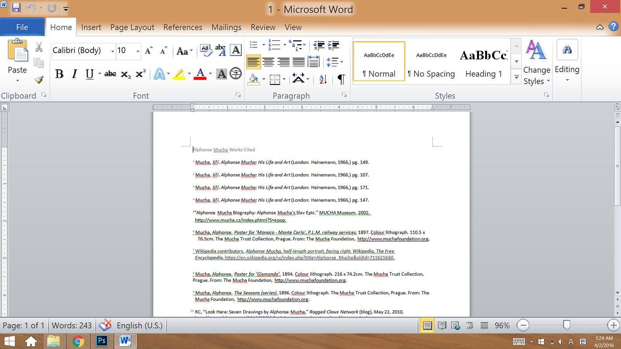Open the File tab
Image resolution: width=621 pixels, height=349 pixels.
point(22,27)
